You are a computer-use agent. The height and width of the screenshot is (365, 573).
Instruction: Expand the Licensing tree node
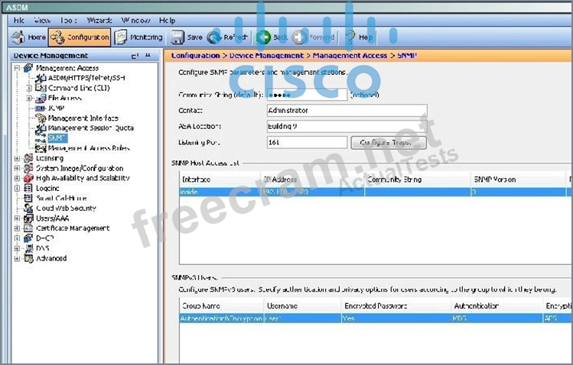[18, 158]
